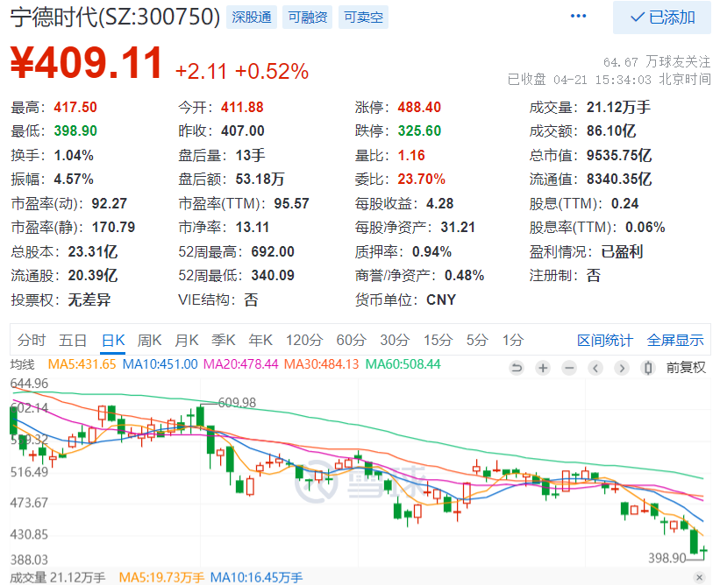Click the 成交量 21.12万手 volume panel label
The width and height of the screenshot is (720, 585).
[x=58, y=578]
